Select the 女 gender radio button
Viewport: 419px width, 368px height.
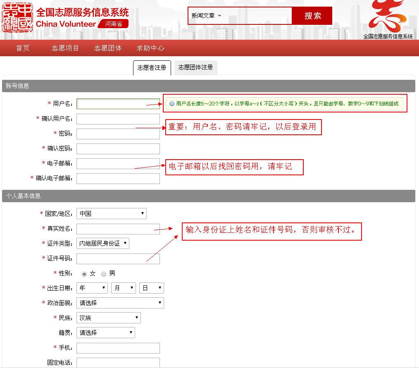[x=84, y=274]
